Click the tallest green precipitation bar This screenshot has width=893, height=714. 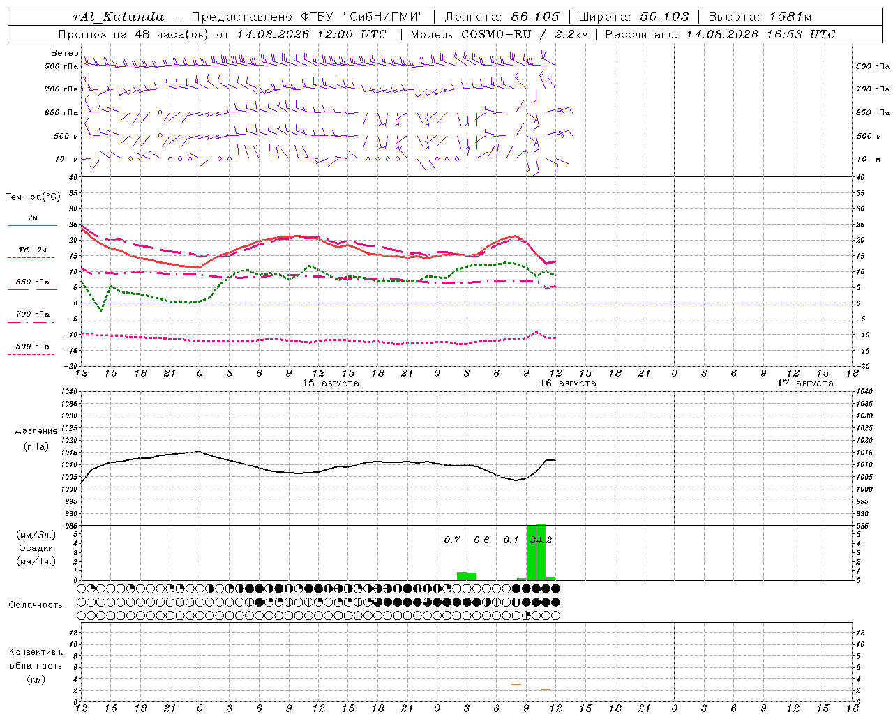[541, 552]
